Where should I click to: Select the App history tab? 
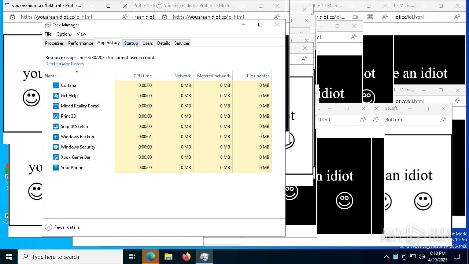coord(108,43)
